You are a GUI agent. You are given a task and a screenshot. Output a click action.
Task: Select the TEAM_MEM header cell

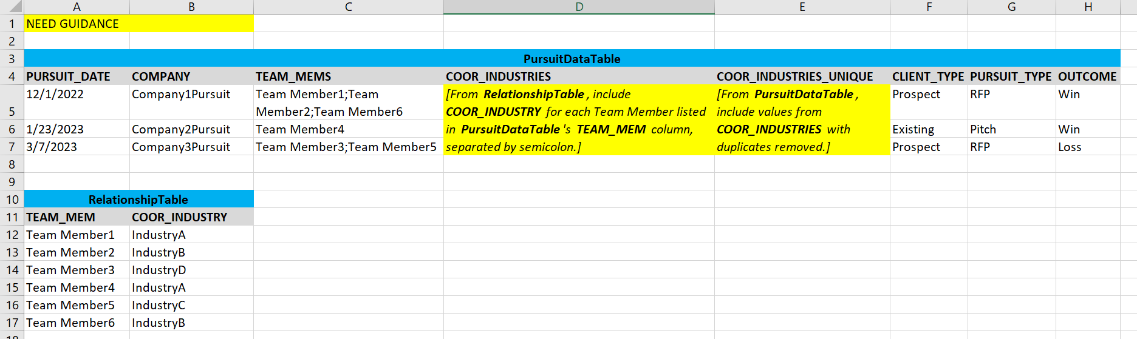pyautogui.click(x=77, y=217)
